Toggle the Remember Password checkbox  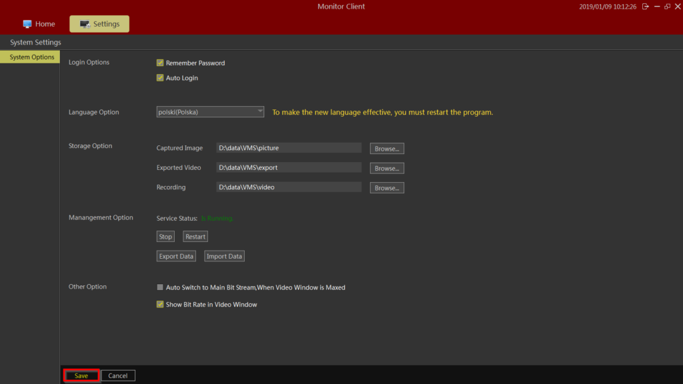(x=160, y=63)
